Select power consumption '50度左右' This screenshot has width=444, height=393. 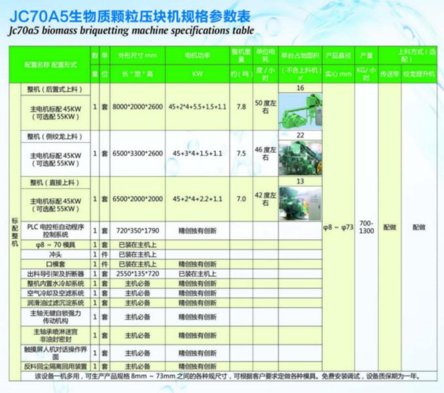pyautogui.click(x=265, y=107)
